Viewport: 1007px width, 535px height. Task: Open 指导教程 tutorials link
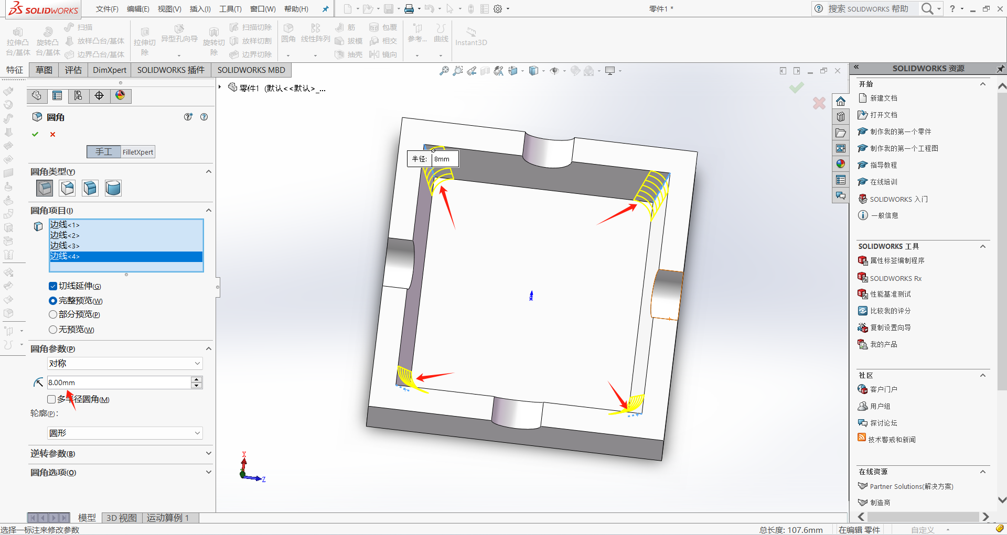coord(884,165)
